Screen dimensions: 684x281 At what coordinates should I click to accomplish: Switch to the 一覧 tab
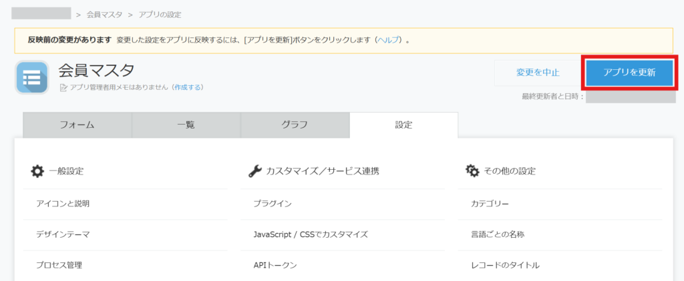point(186,125)
